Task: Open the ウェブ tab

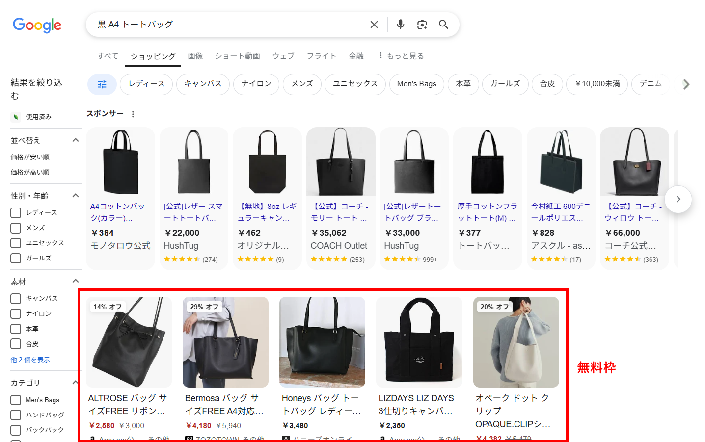Action: point(283,56)
